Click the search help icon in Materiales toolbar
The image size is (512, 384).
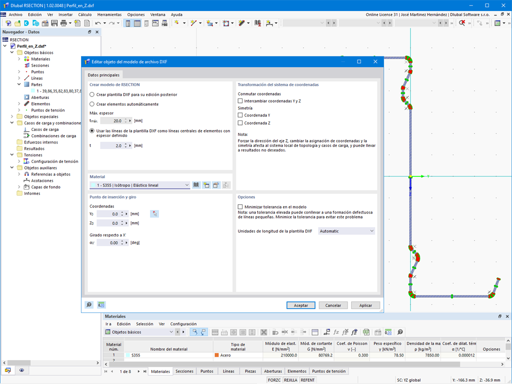400,332
